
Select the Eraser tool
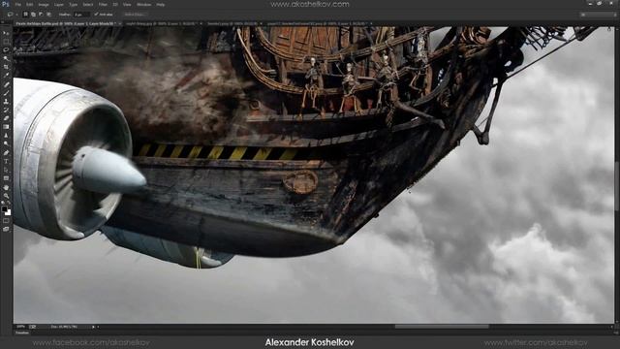(x=6, y=118)
